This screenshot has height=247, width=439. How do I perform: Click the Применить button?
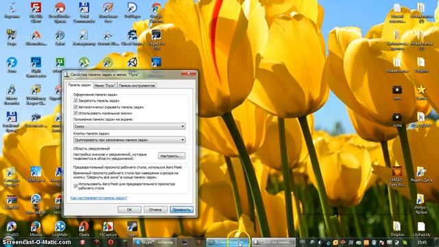click(181, 209)
